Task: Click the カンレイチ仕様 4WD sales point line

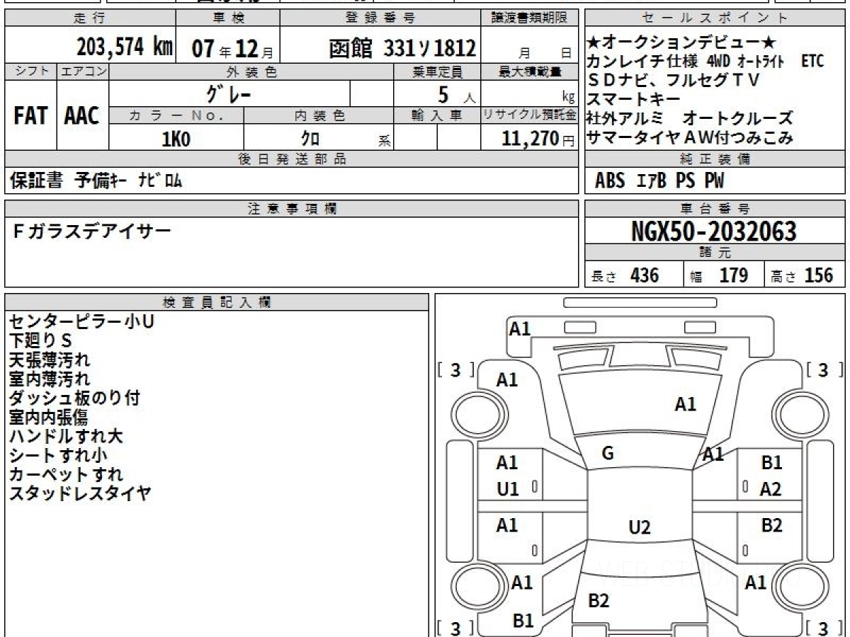Action: point(705,61)
